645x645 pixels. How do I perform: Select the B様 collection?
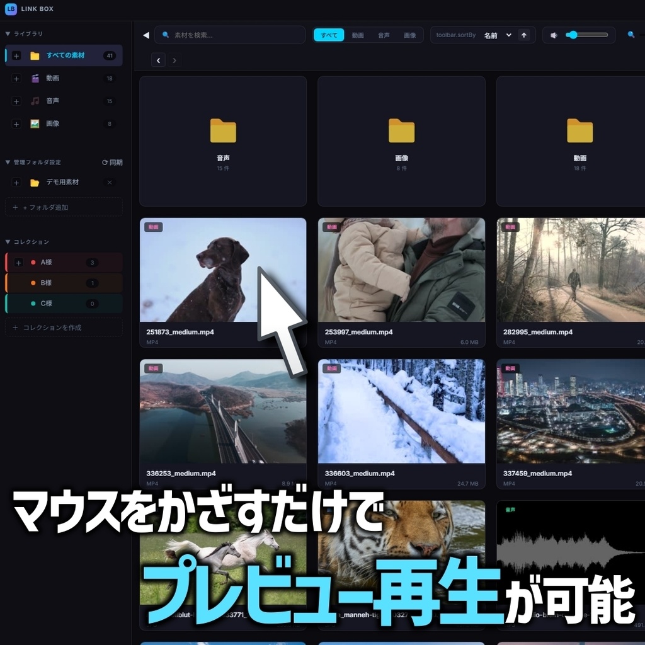tap(64, 283)
